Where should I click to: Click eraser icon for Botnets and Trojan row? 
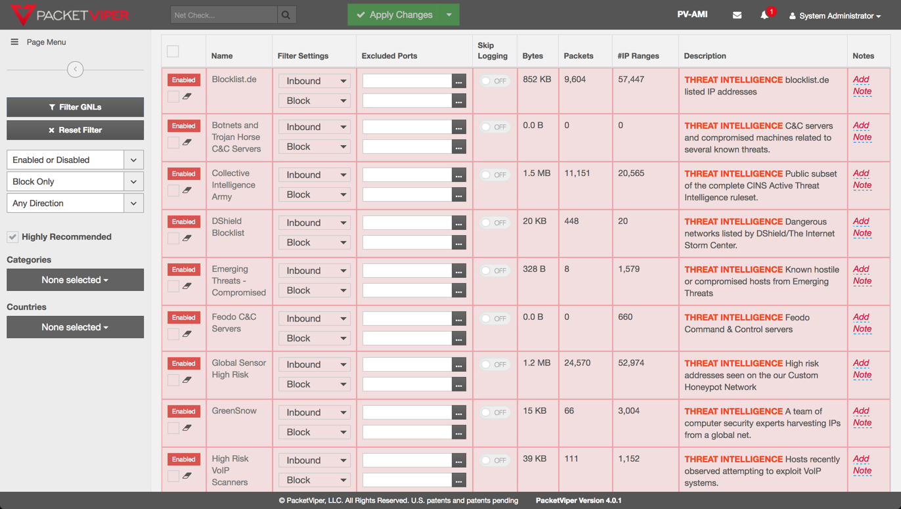(x=187, y=143)
